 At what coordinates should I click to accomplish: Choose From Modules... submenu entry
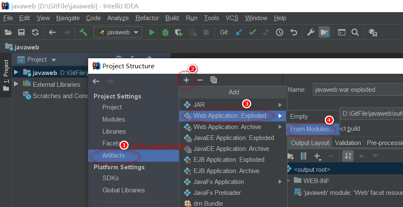coord(312,129)
